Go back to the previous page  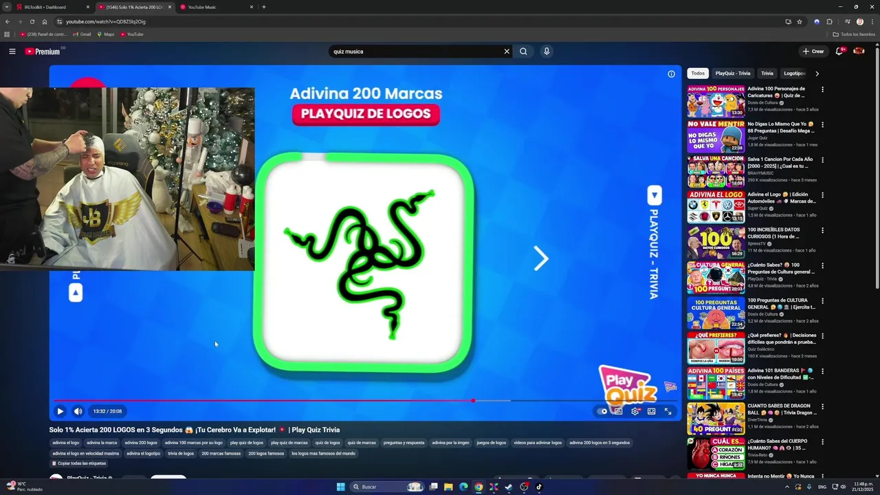[x=8, y=21]
